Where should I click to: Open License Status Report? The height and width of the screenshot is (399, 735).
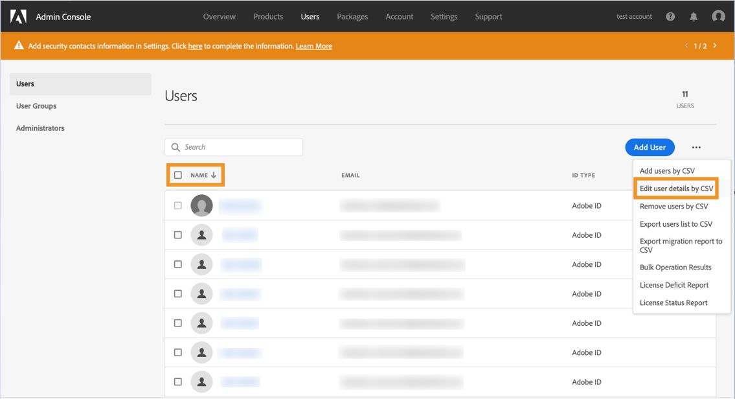(x=673, y=303)
